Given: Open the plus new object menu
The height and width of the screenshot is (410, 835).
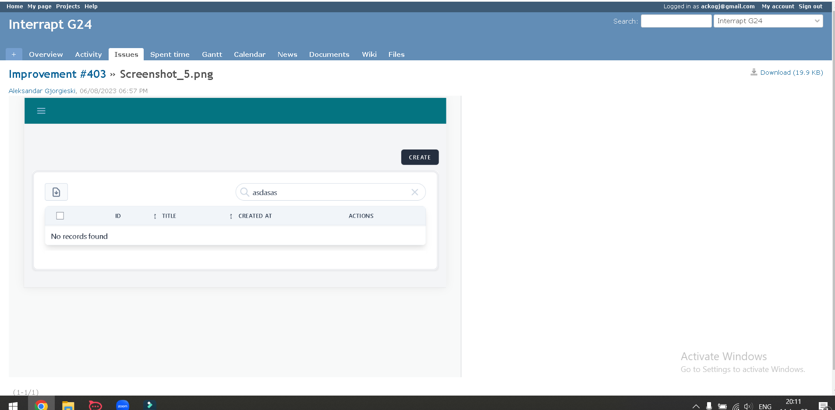Looking at the screenshot, I should pos(14,54).
